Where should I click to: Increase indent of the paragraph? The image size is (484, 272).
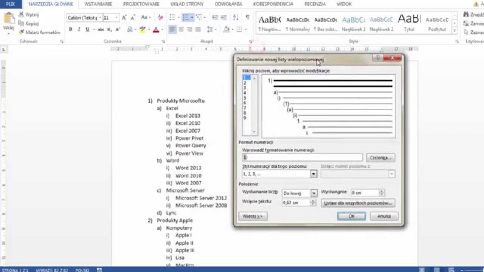pyautogui.click(x=223, y=18)
